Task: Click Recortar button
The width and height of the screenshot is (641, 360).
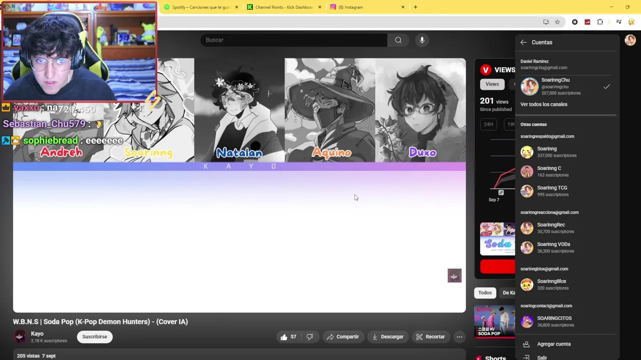Action: 431,337
